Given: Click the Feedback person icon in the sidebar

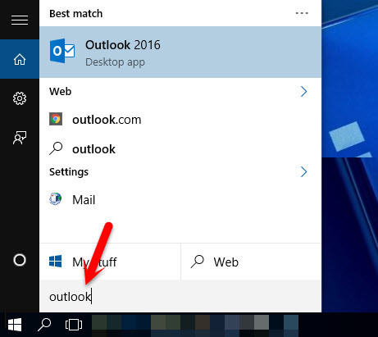Looking at the screenshot, I should point(20,138).
